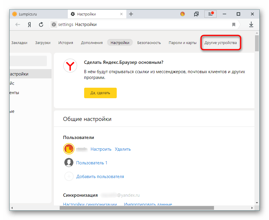Open the browser main menu icon

pyautogui.click(x=210, y=14)
